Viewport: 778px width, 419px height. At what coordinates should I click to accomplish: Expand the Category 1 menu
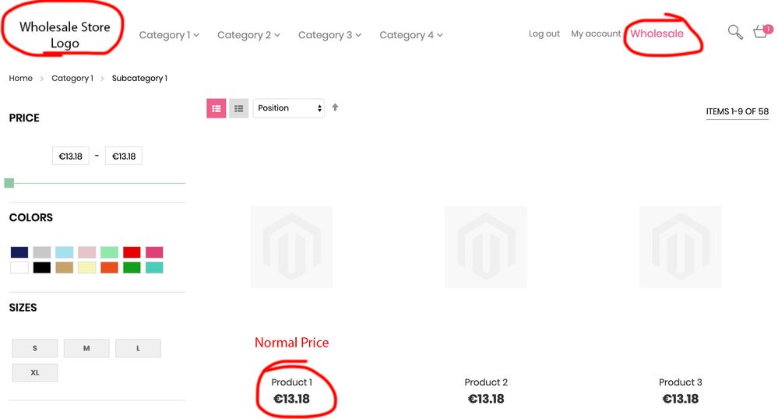tap(169, 35)
